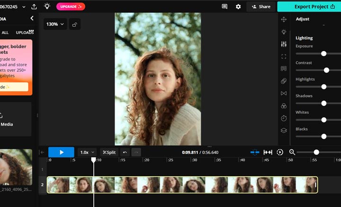
Task: Adjust the Contrast slider handle
Action: pyautogui.click(x=326, y=70)
